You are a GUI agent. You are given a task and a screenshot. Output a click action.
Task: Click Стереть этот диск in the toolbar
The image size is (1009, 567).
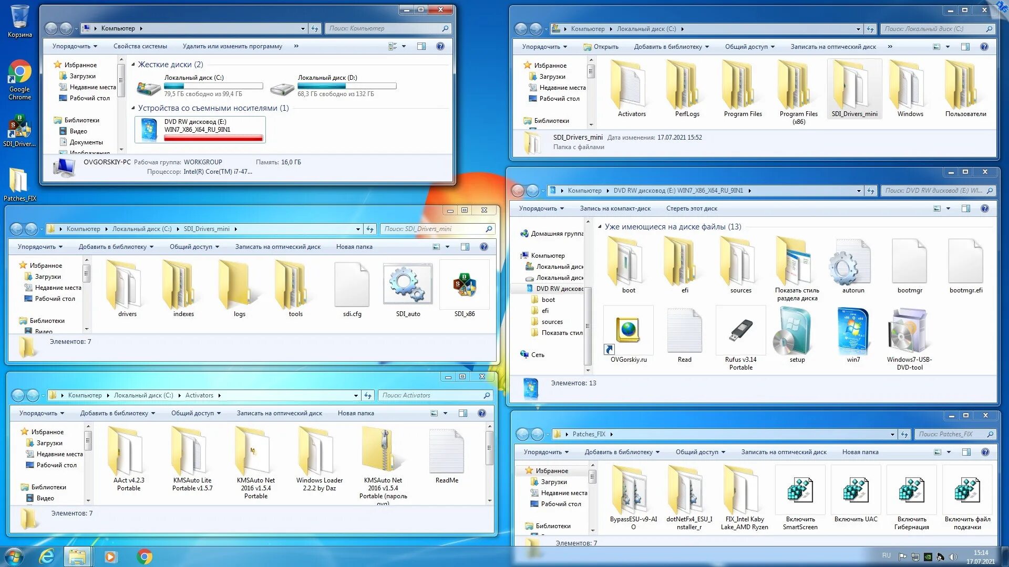click(691, 208)
